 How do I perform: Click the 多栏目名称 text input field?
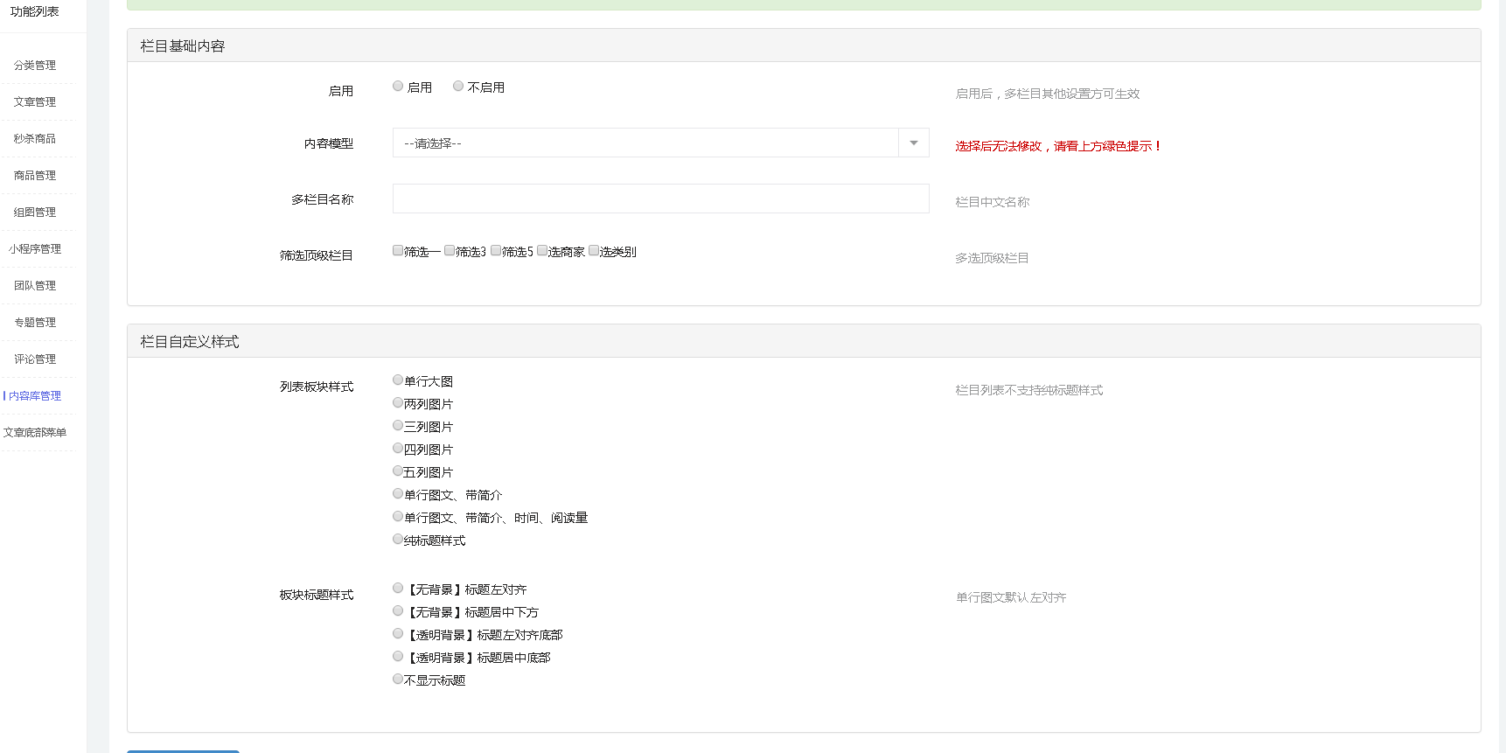(x=660, y=199)
